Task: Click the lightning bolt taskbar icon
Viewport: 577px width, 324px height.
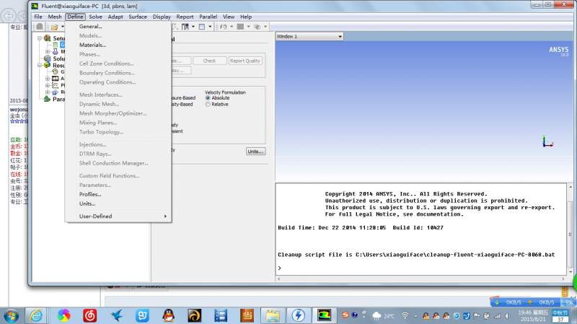Action: coord(299,315)
